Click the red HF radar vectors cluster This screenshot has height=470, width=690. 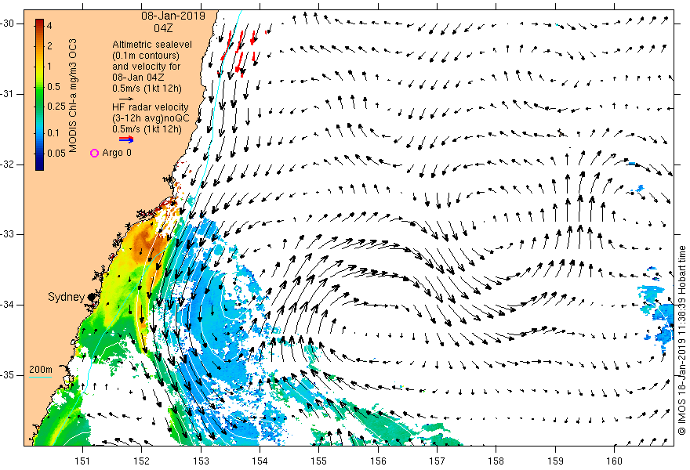click(240, 52)
